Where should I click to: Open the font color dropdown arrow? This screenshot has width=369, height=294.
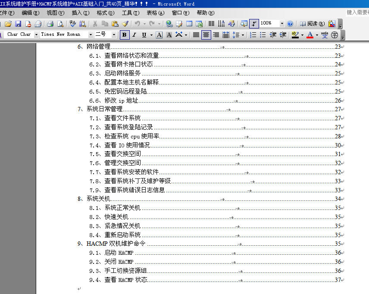point(317,34)
